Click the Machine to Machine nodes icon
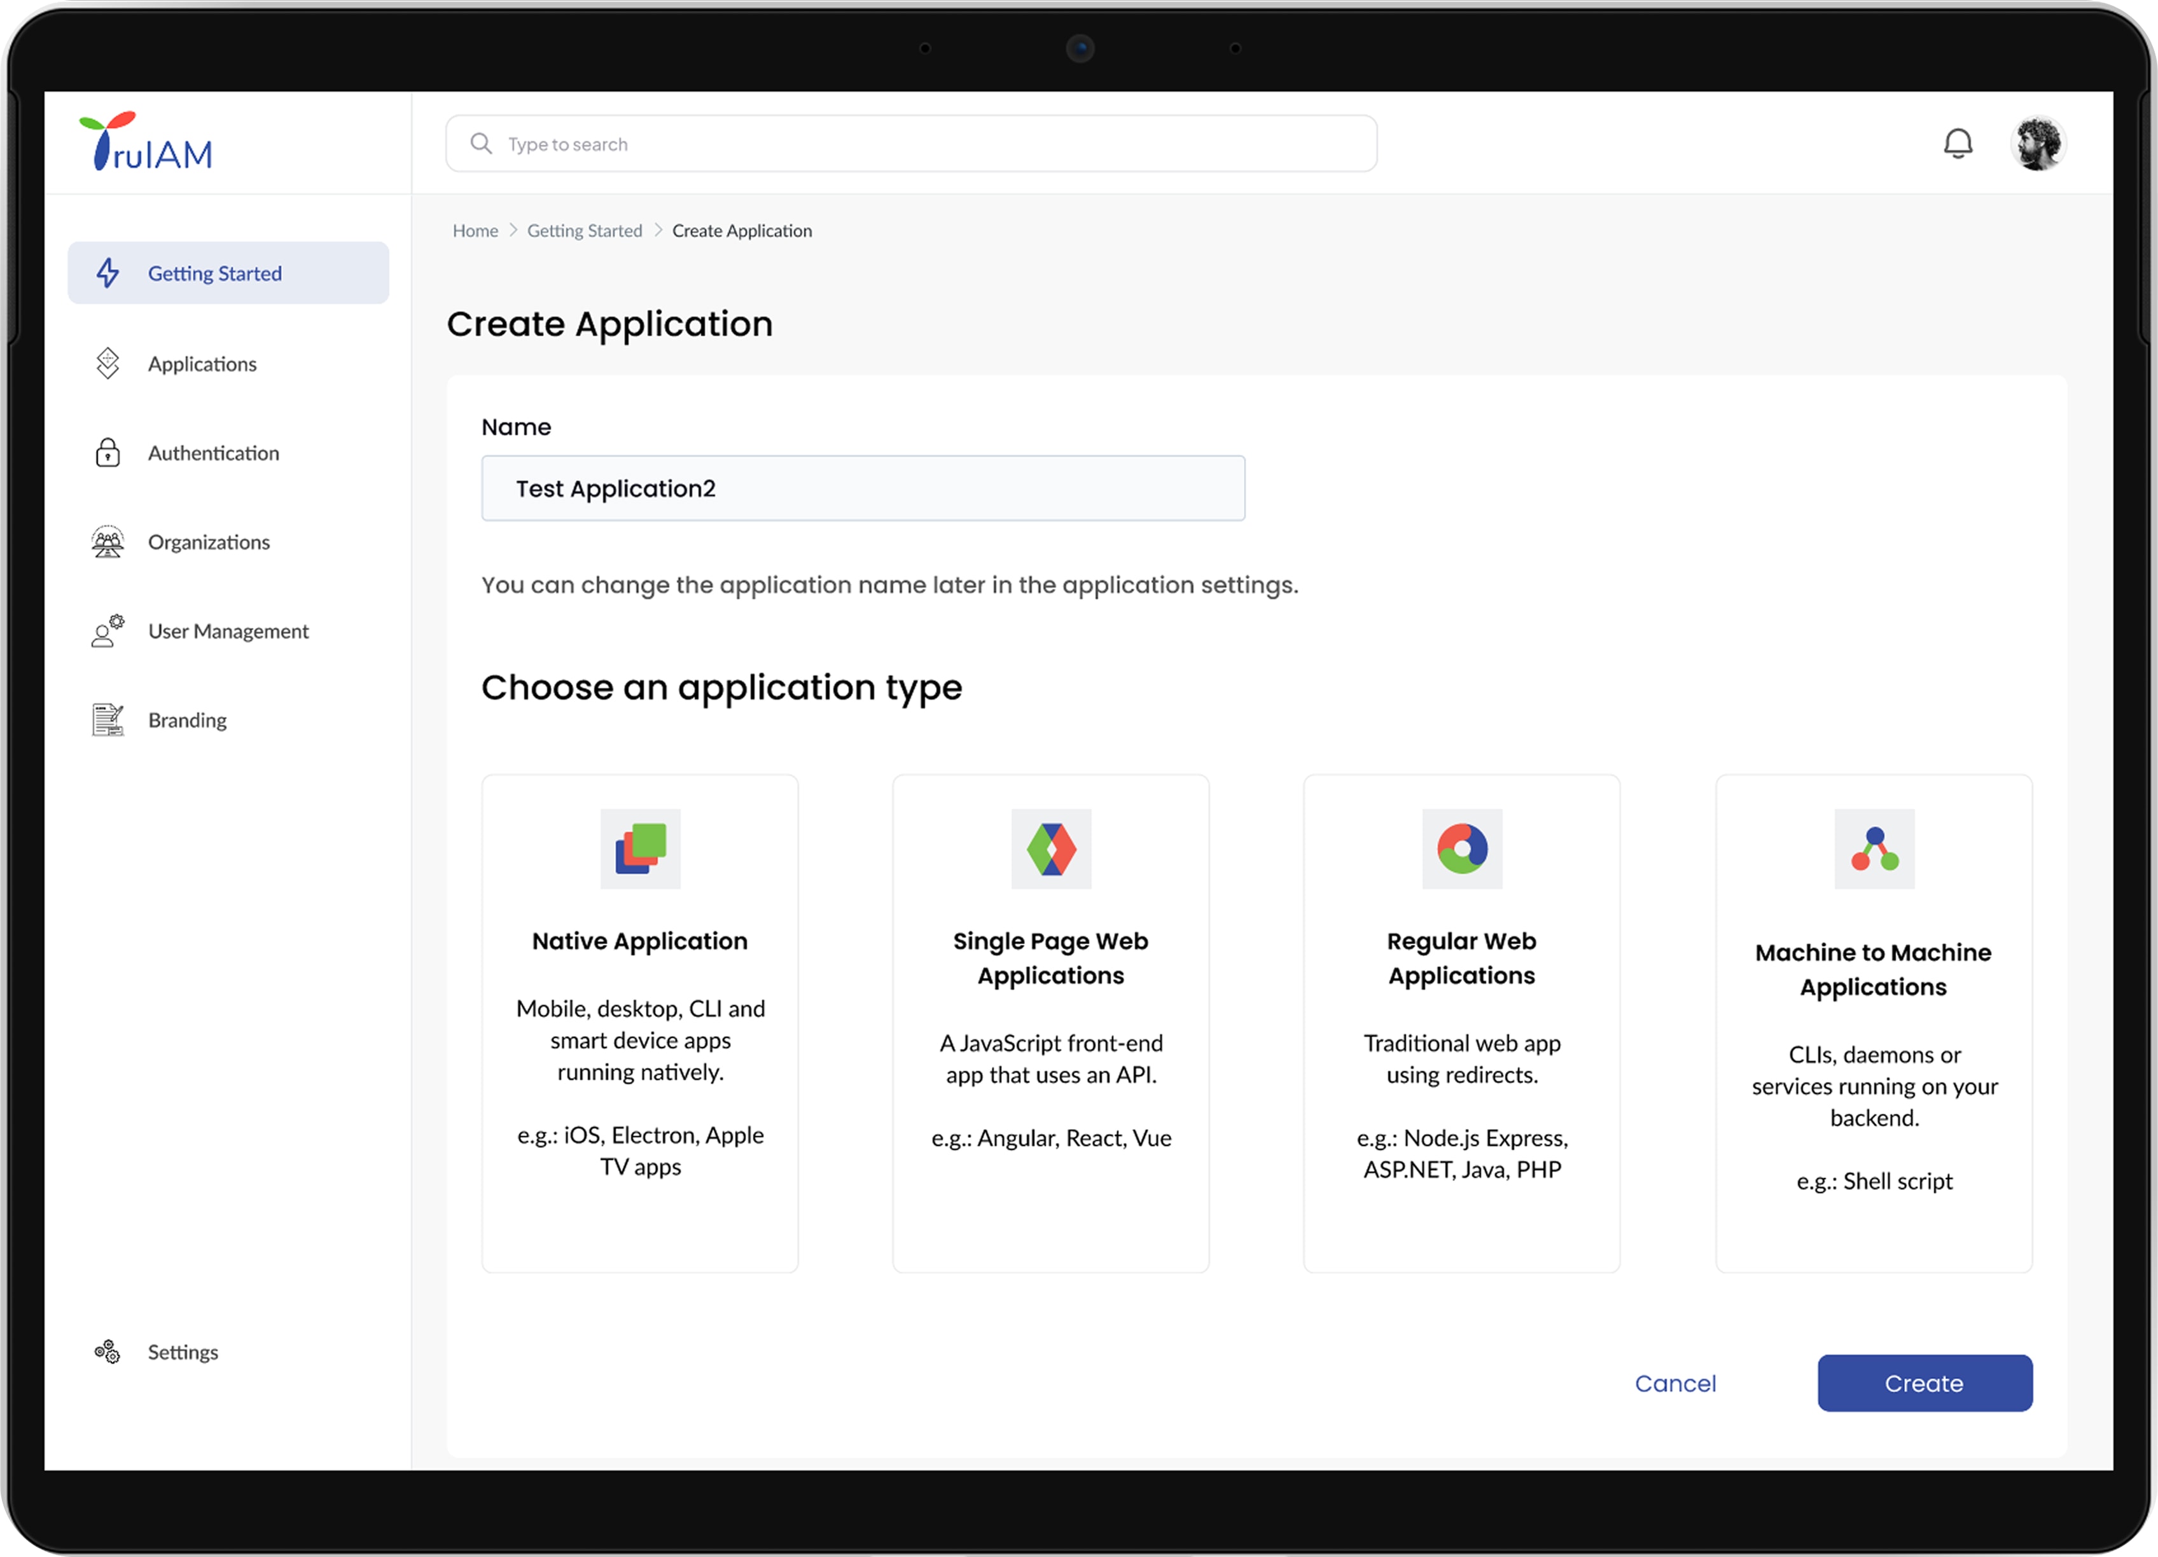The height and width of the screenshot is (1557, 2158). pyautogui.click(x=1874, y=848)
